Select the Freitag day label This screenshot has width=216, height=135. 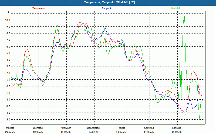(121, 128)
